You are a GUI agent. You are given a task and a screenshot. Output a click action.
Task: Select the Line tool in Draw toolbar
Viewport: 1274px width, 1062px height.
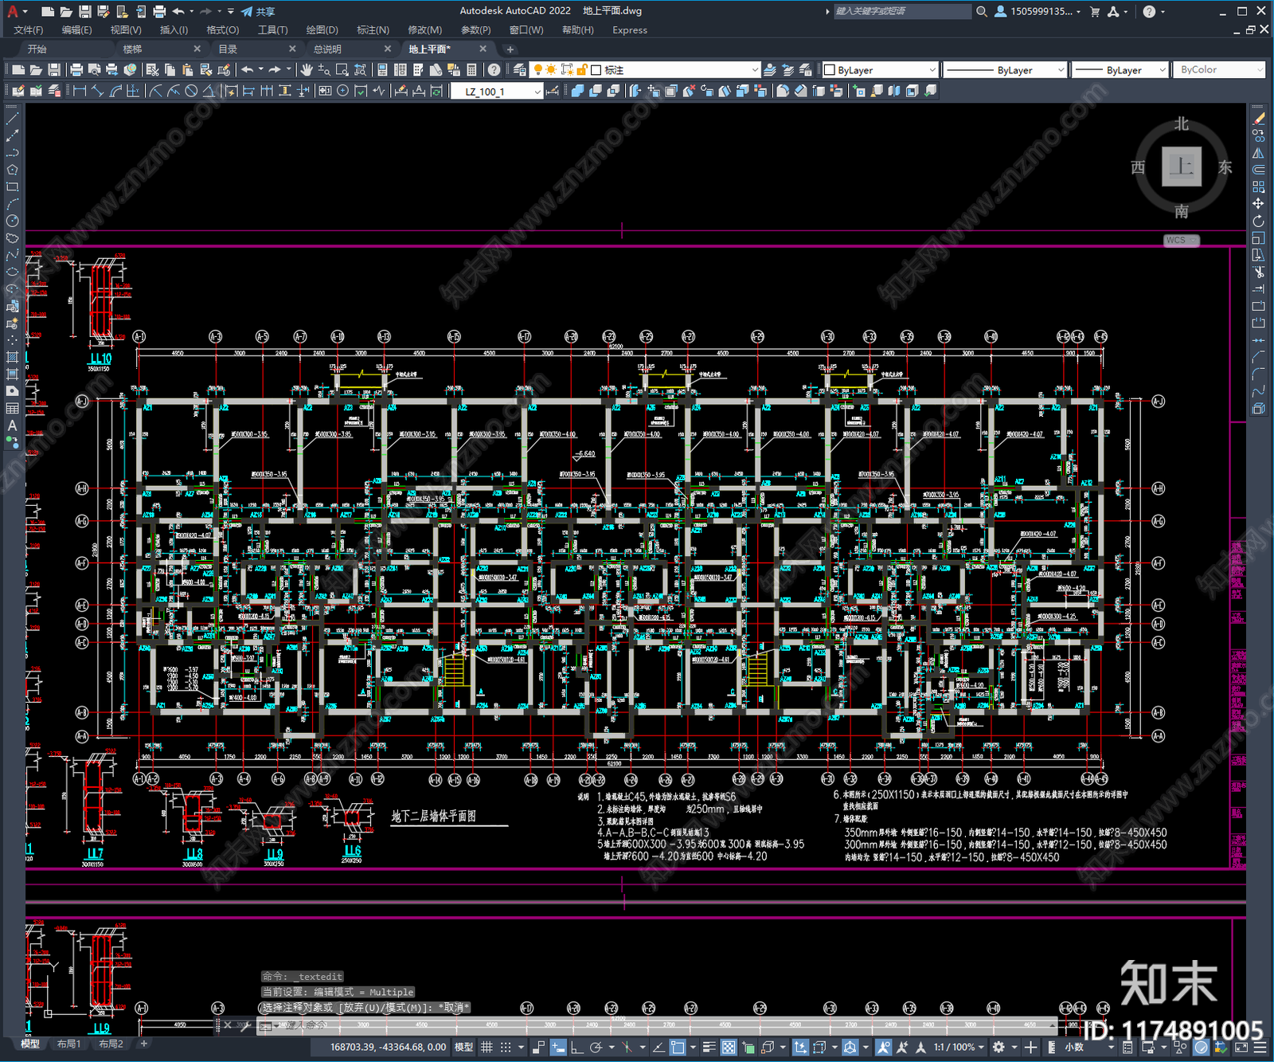[x=12, y=119]
